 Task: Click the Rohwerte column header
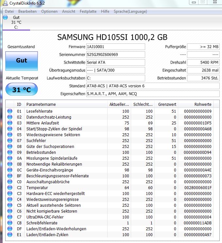196,104
